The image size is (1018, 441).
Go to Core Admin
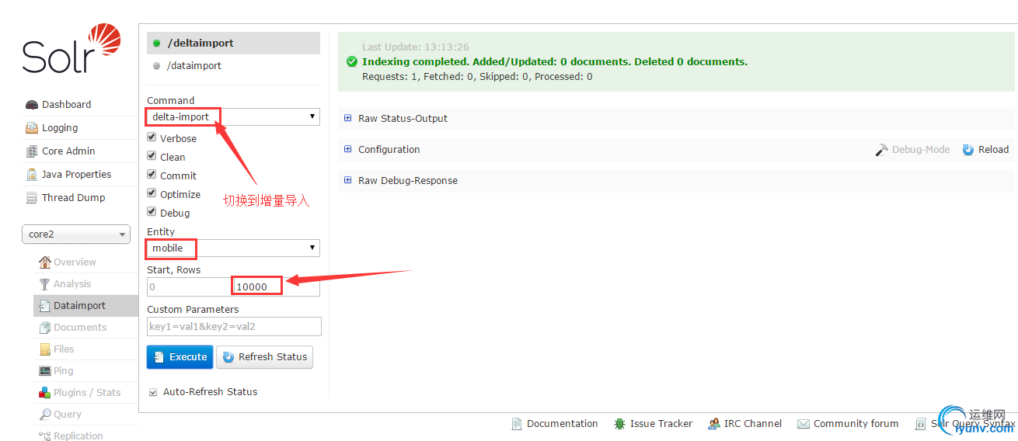point(69,151)
